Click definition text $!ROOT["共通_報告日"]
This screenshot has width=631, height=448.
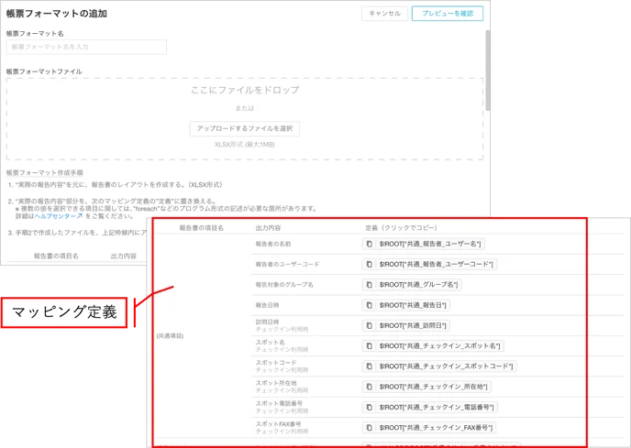click(413, 305)
